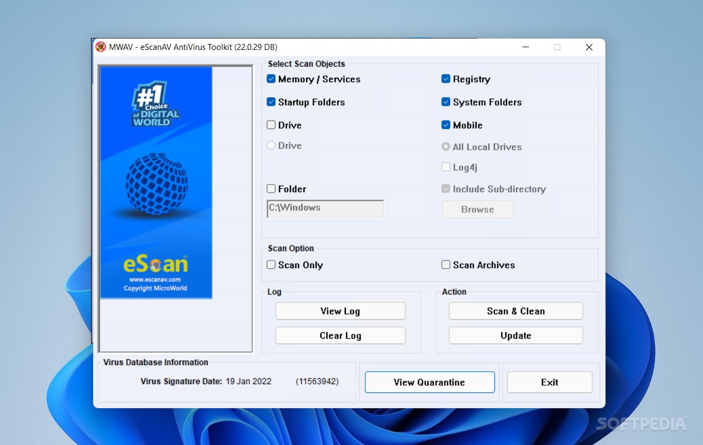Click the Virus Signature Date value 19 Jan 2022
Screen dimensions: 703x445
pos(248,382)
